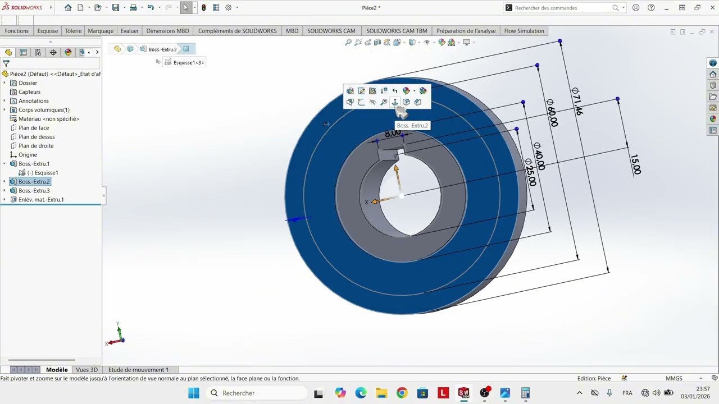The width and height of the screenshot is (719, 404).
Task: Open File Properties list icon in top toolbar
Action: (216, 8)
